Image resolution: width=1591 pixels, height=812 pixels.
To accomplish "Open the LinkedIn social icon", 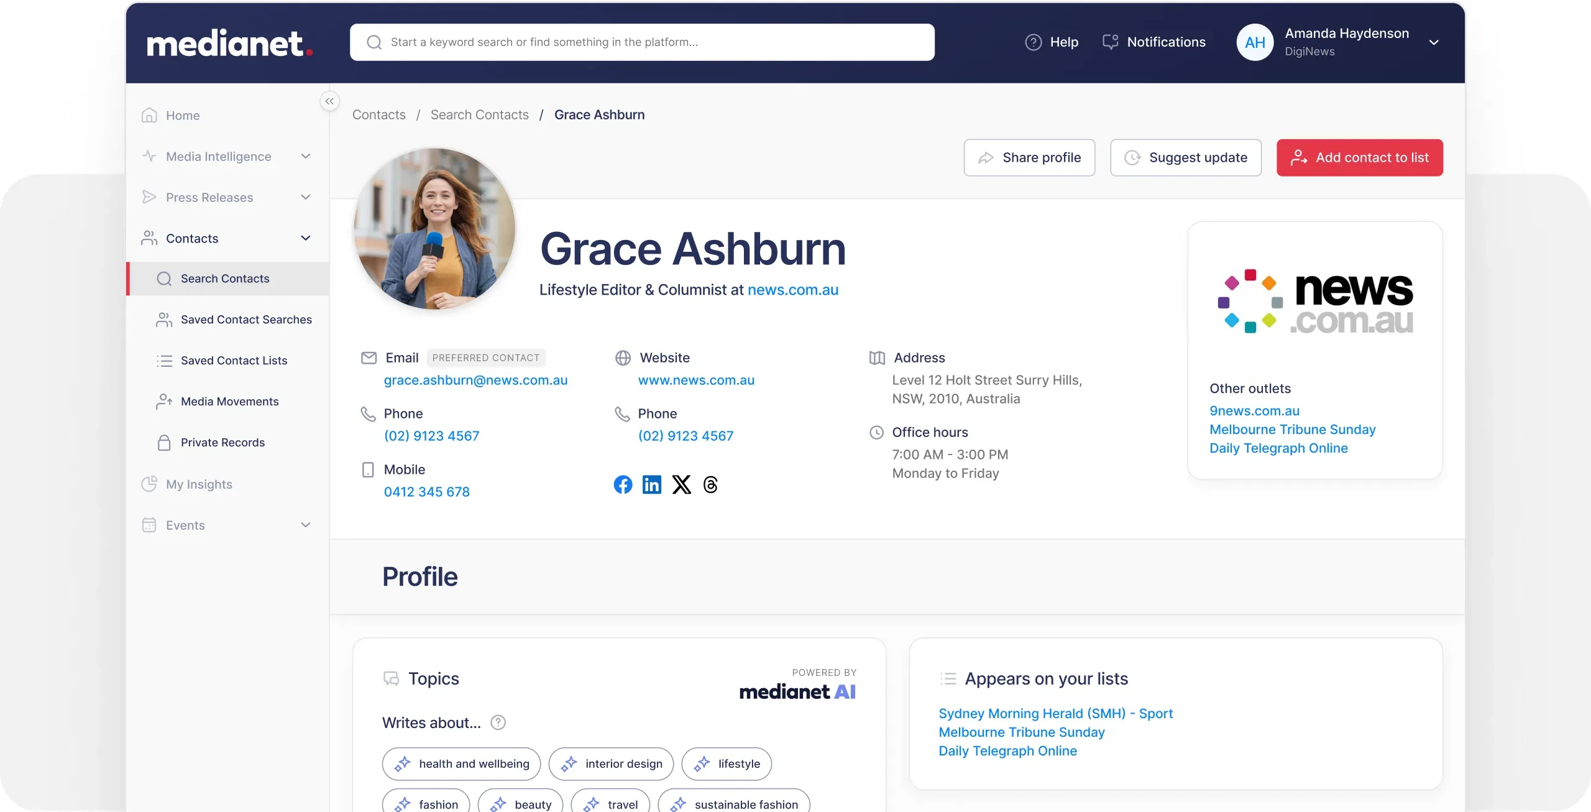I will pos(652,484).
